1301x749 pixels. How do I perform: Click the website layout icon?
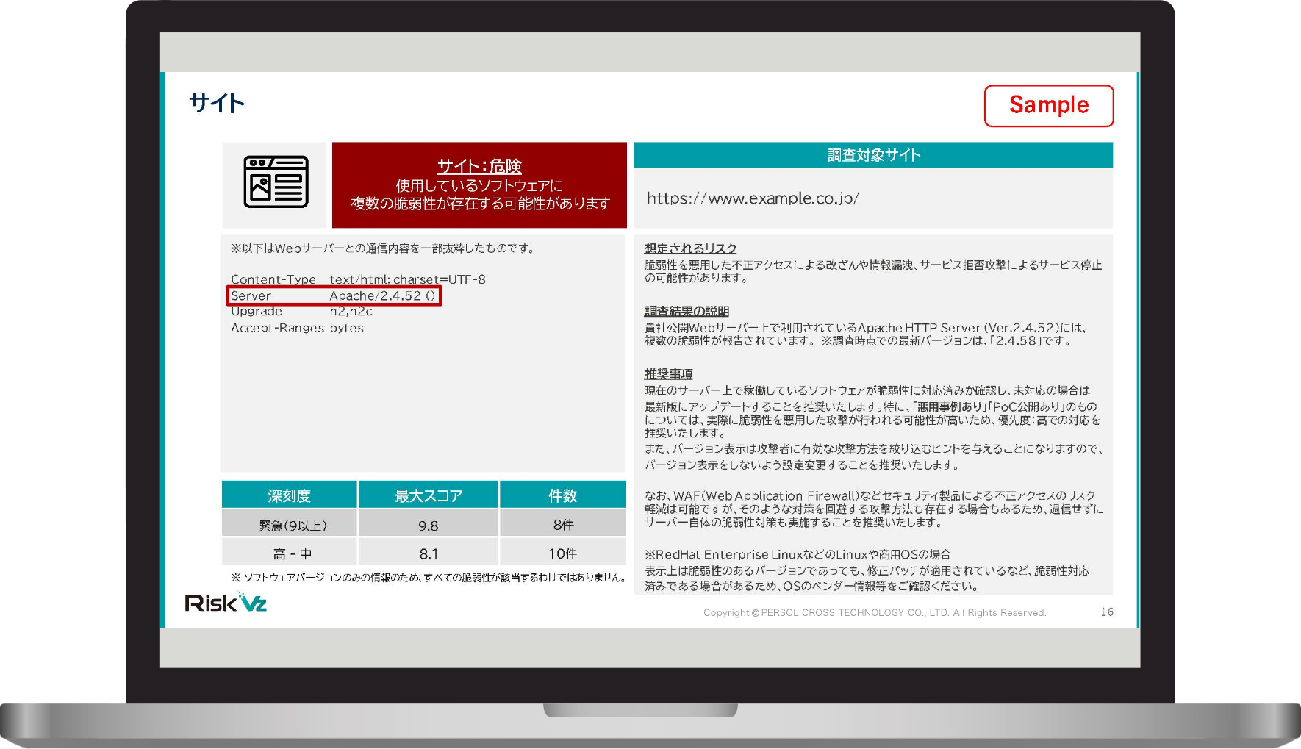point(276,182)
